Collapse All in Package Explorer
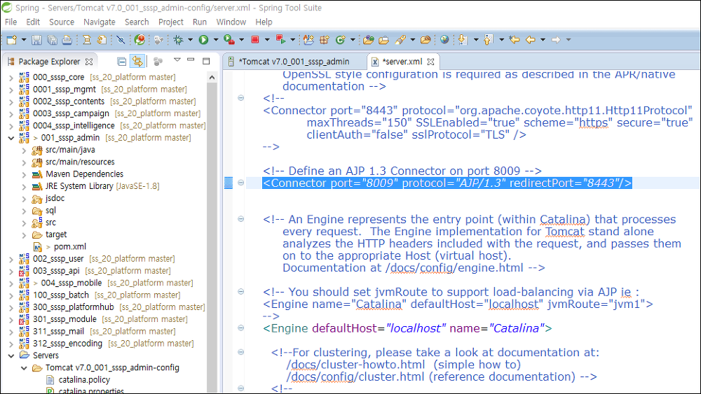 click(x=121, y=61)
